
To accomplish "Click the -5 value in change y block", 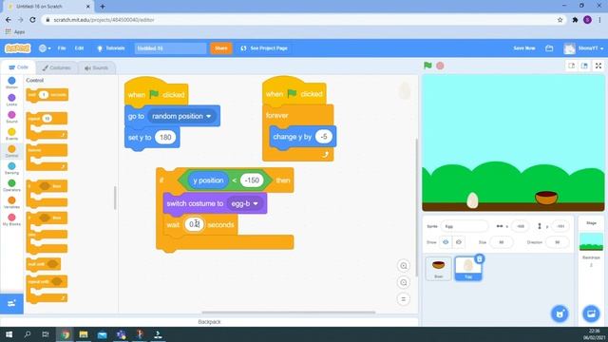I will [x=324, y=137].
